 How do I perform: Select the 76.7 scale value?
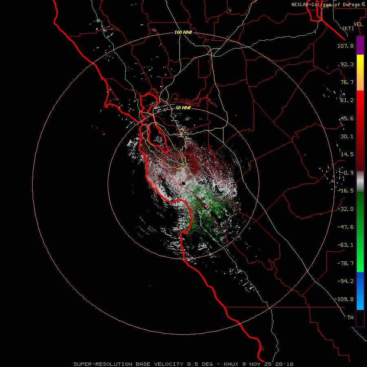[347, 82]
